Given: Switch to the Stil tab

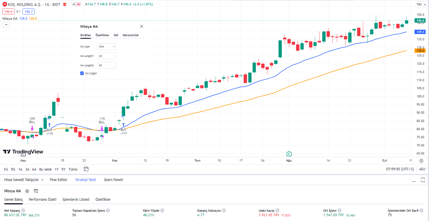Looking at the screenshot, I should click(116, 35).
